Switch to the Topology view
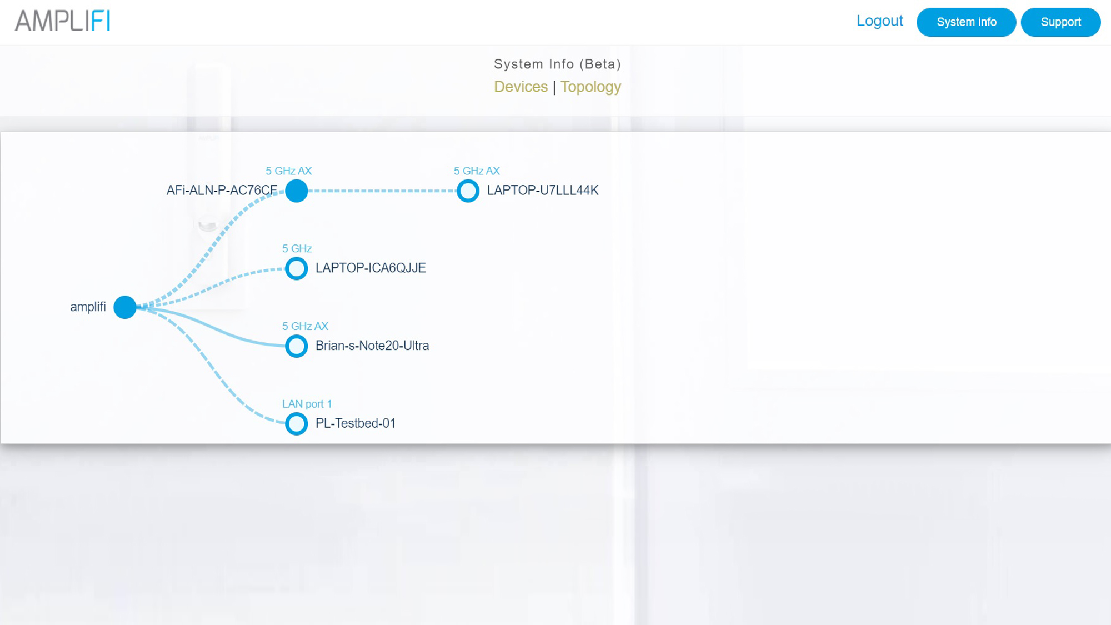Screen dimensions: 1111x625 590,87
